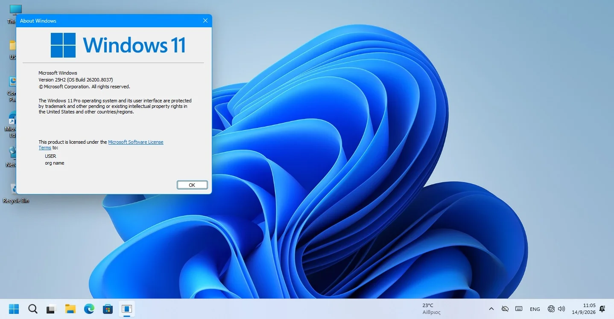Open notifications via the snoozed bell icon
The width and height of the screenshot is (614, 319).
click(x=603, y=309)
